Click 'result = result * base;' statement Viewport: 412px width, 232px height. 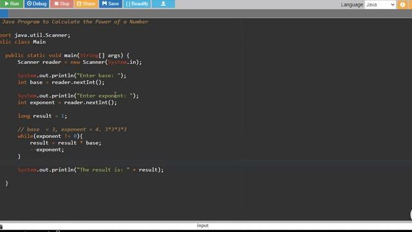66,143
